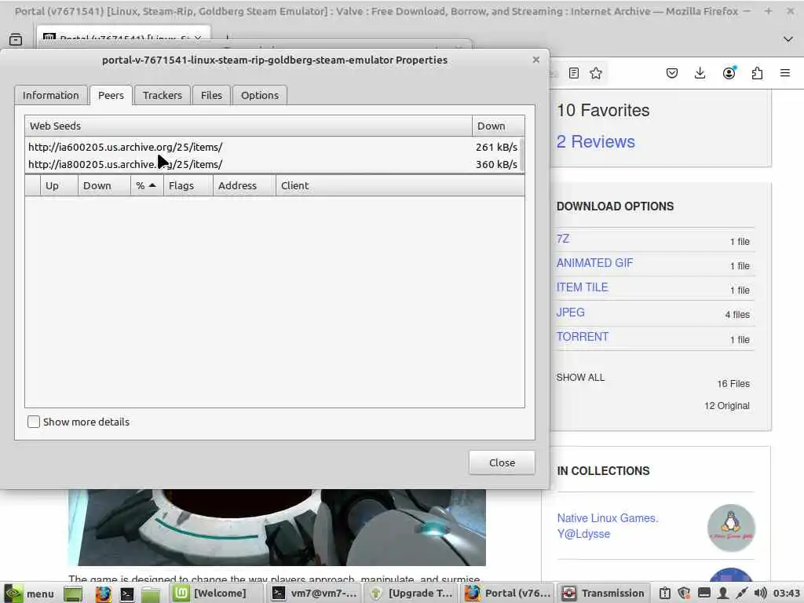
Task: Open Firefox downloads panel
Action: (700, 73)
